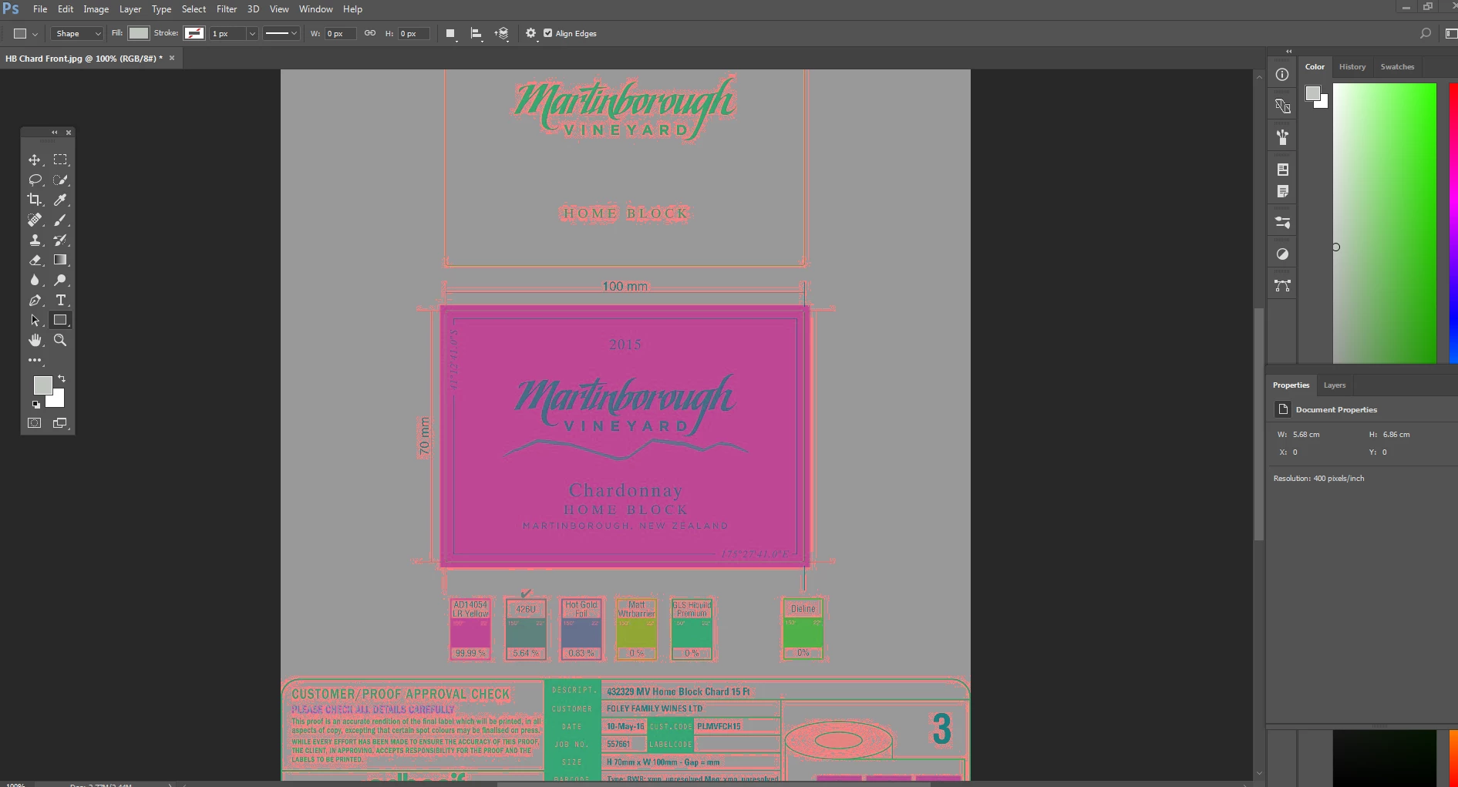The width and height of the screenshot is (1458, 787).
Task: Click the Fill color swatch
Action: pos(139,33)
